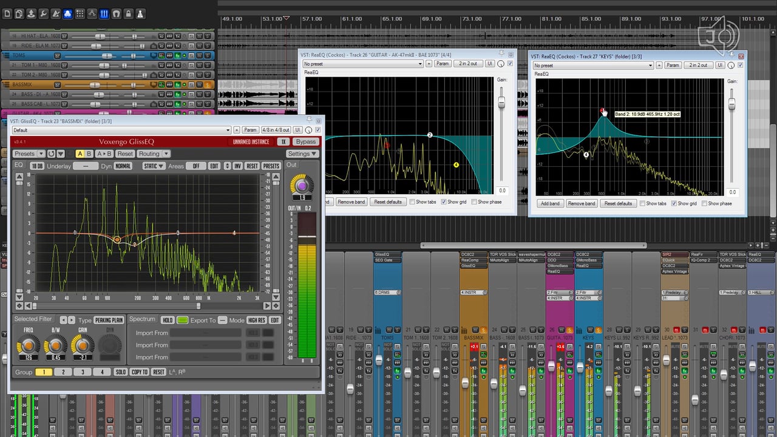Select filter Group 2 in GlissEQ
The height and width of the screenshot is (437, 777).
click(x=63, y=372)
